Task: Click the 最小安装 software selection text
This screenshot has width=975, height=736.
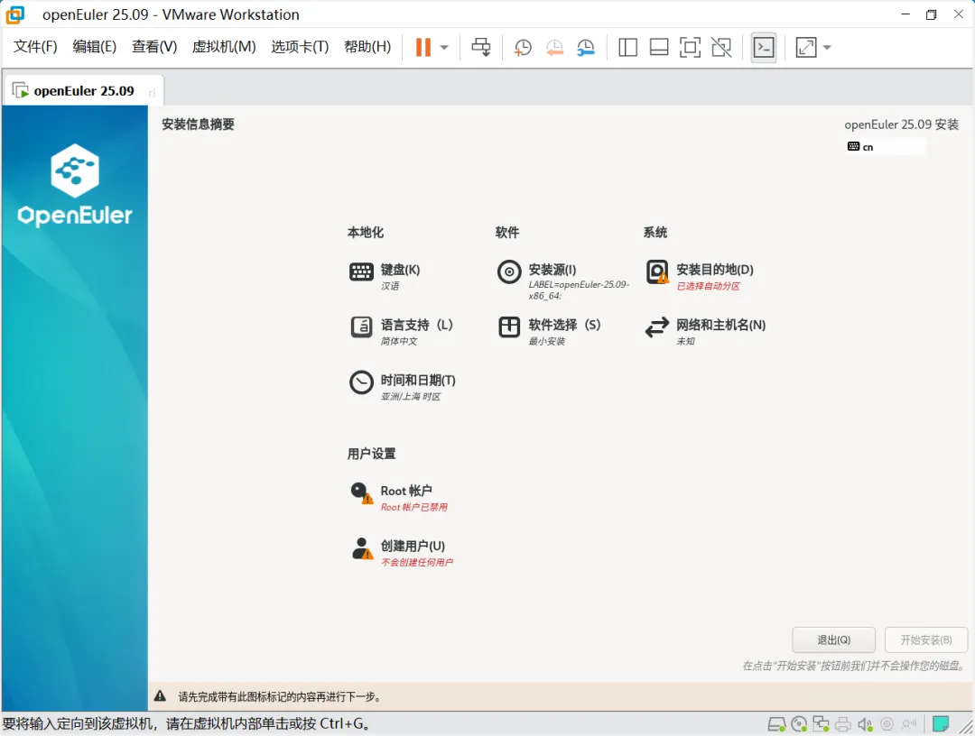Action: click(x=546, y=342)
